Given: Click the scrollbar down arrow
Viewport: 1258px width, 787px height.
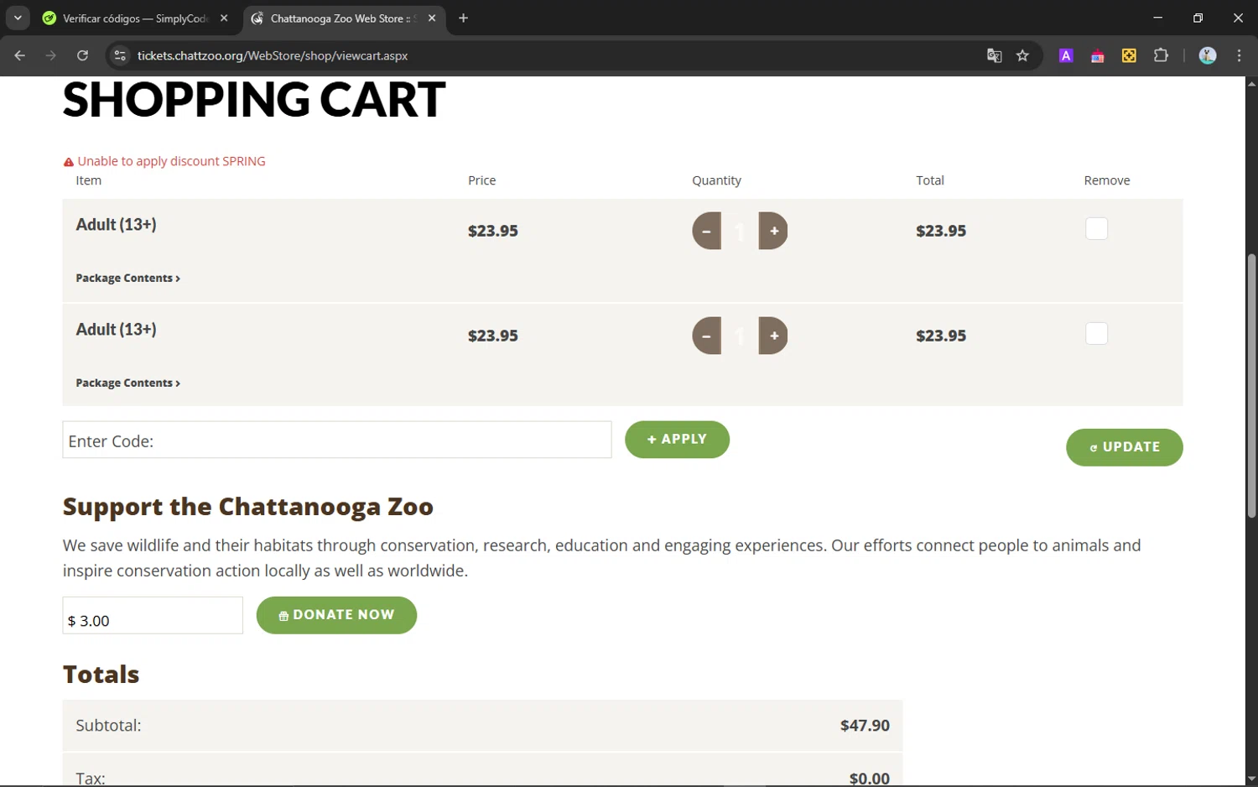Looking at the screenshot, I should point(1251,779).
